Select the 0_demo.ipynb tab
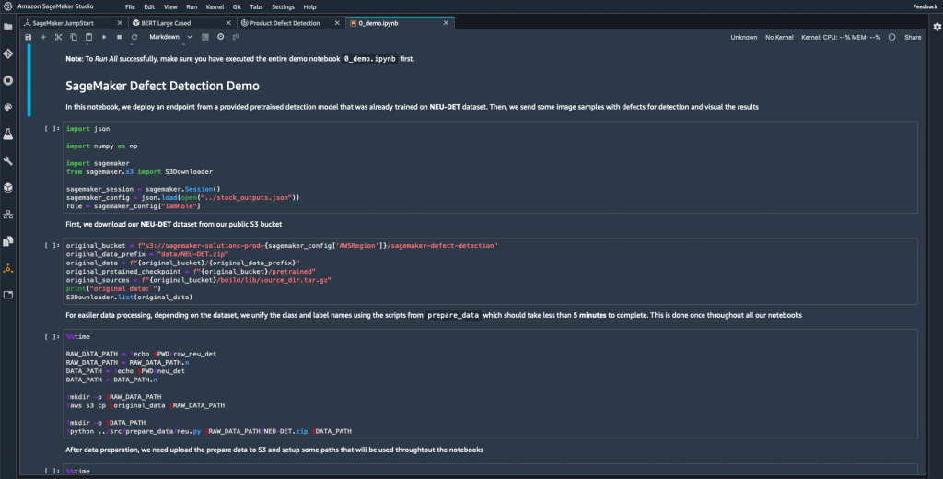This screenshot has height=479, width=943. 400,23
